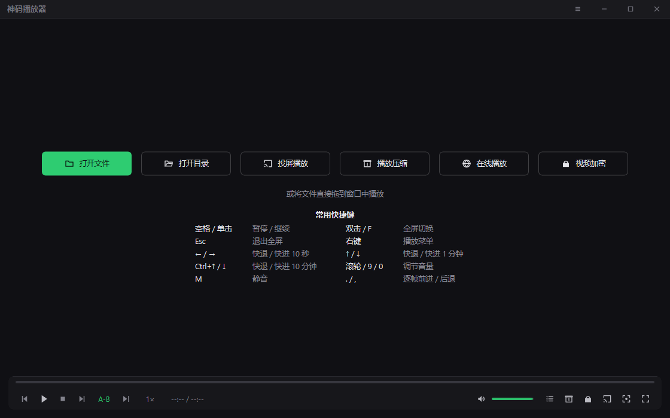Click the 快退 / 快进 1 分钟 description

click(x=433, y=254)
